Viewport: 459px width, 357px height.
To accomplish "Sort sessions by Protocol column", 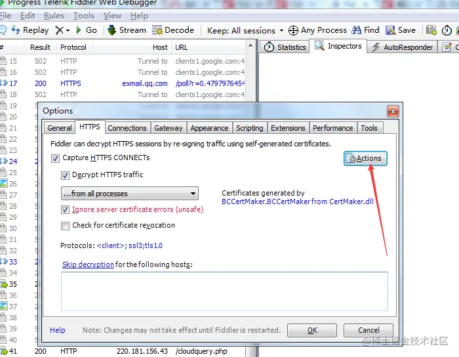I will point(73,47).
